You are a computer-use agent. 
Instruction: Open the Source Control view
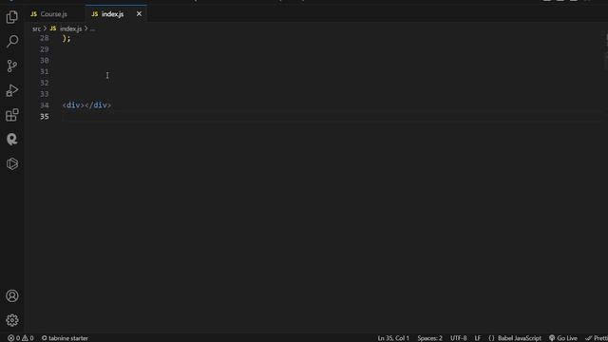click(12, 66)
